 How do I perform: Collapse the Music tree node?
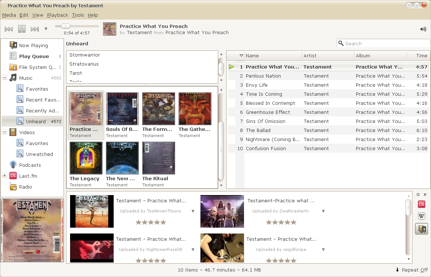(4, 78)
